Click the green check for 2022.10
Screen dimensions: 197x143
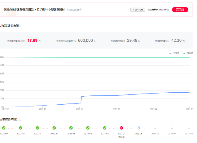pos(20,128)
